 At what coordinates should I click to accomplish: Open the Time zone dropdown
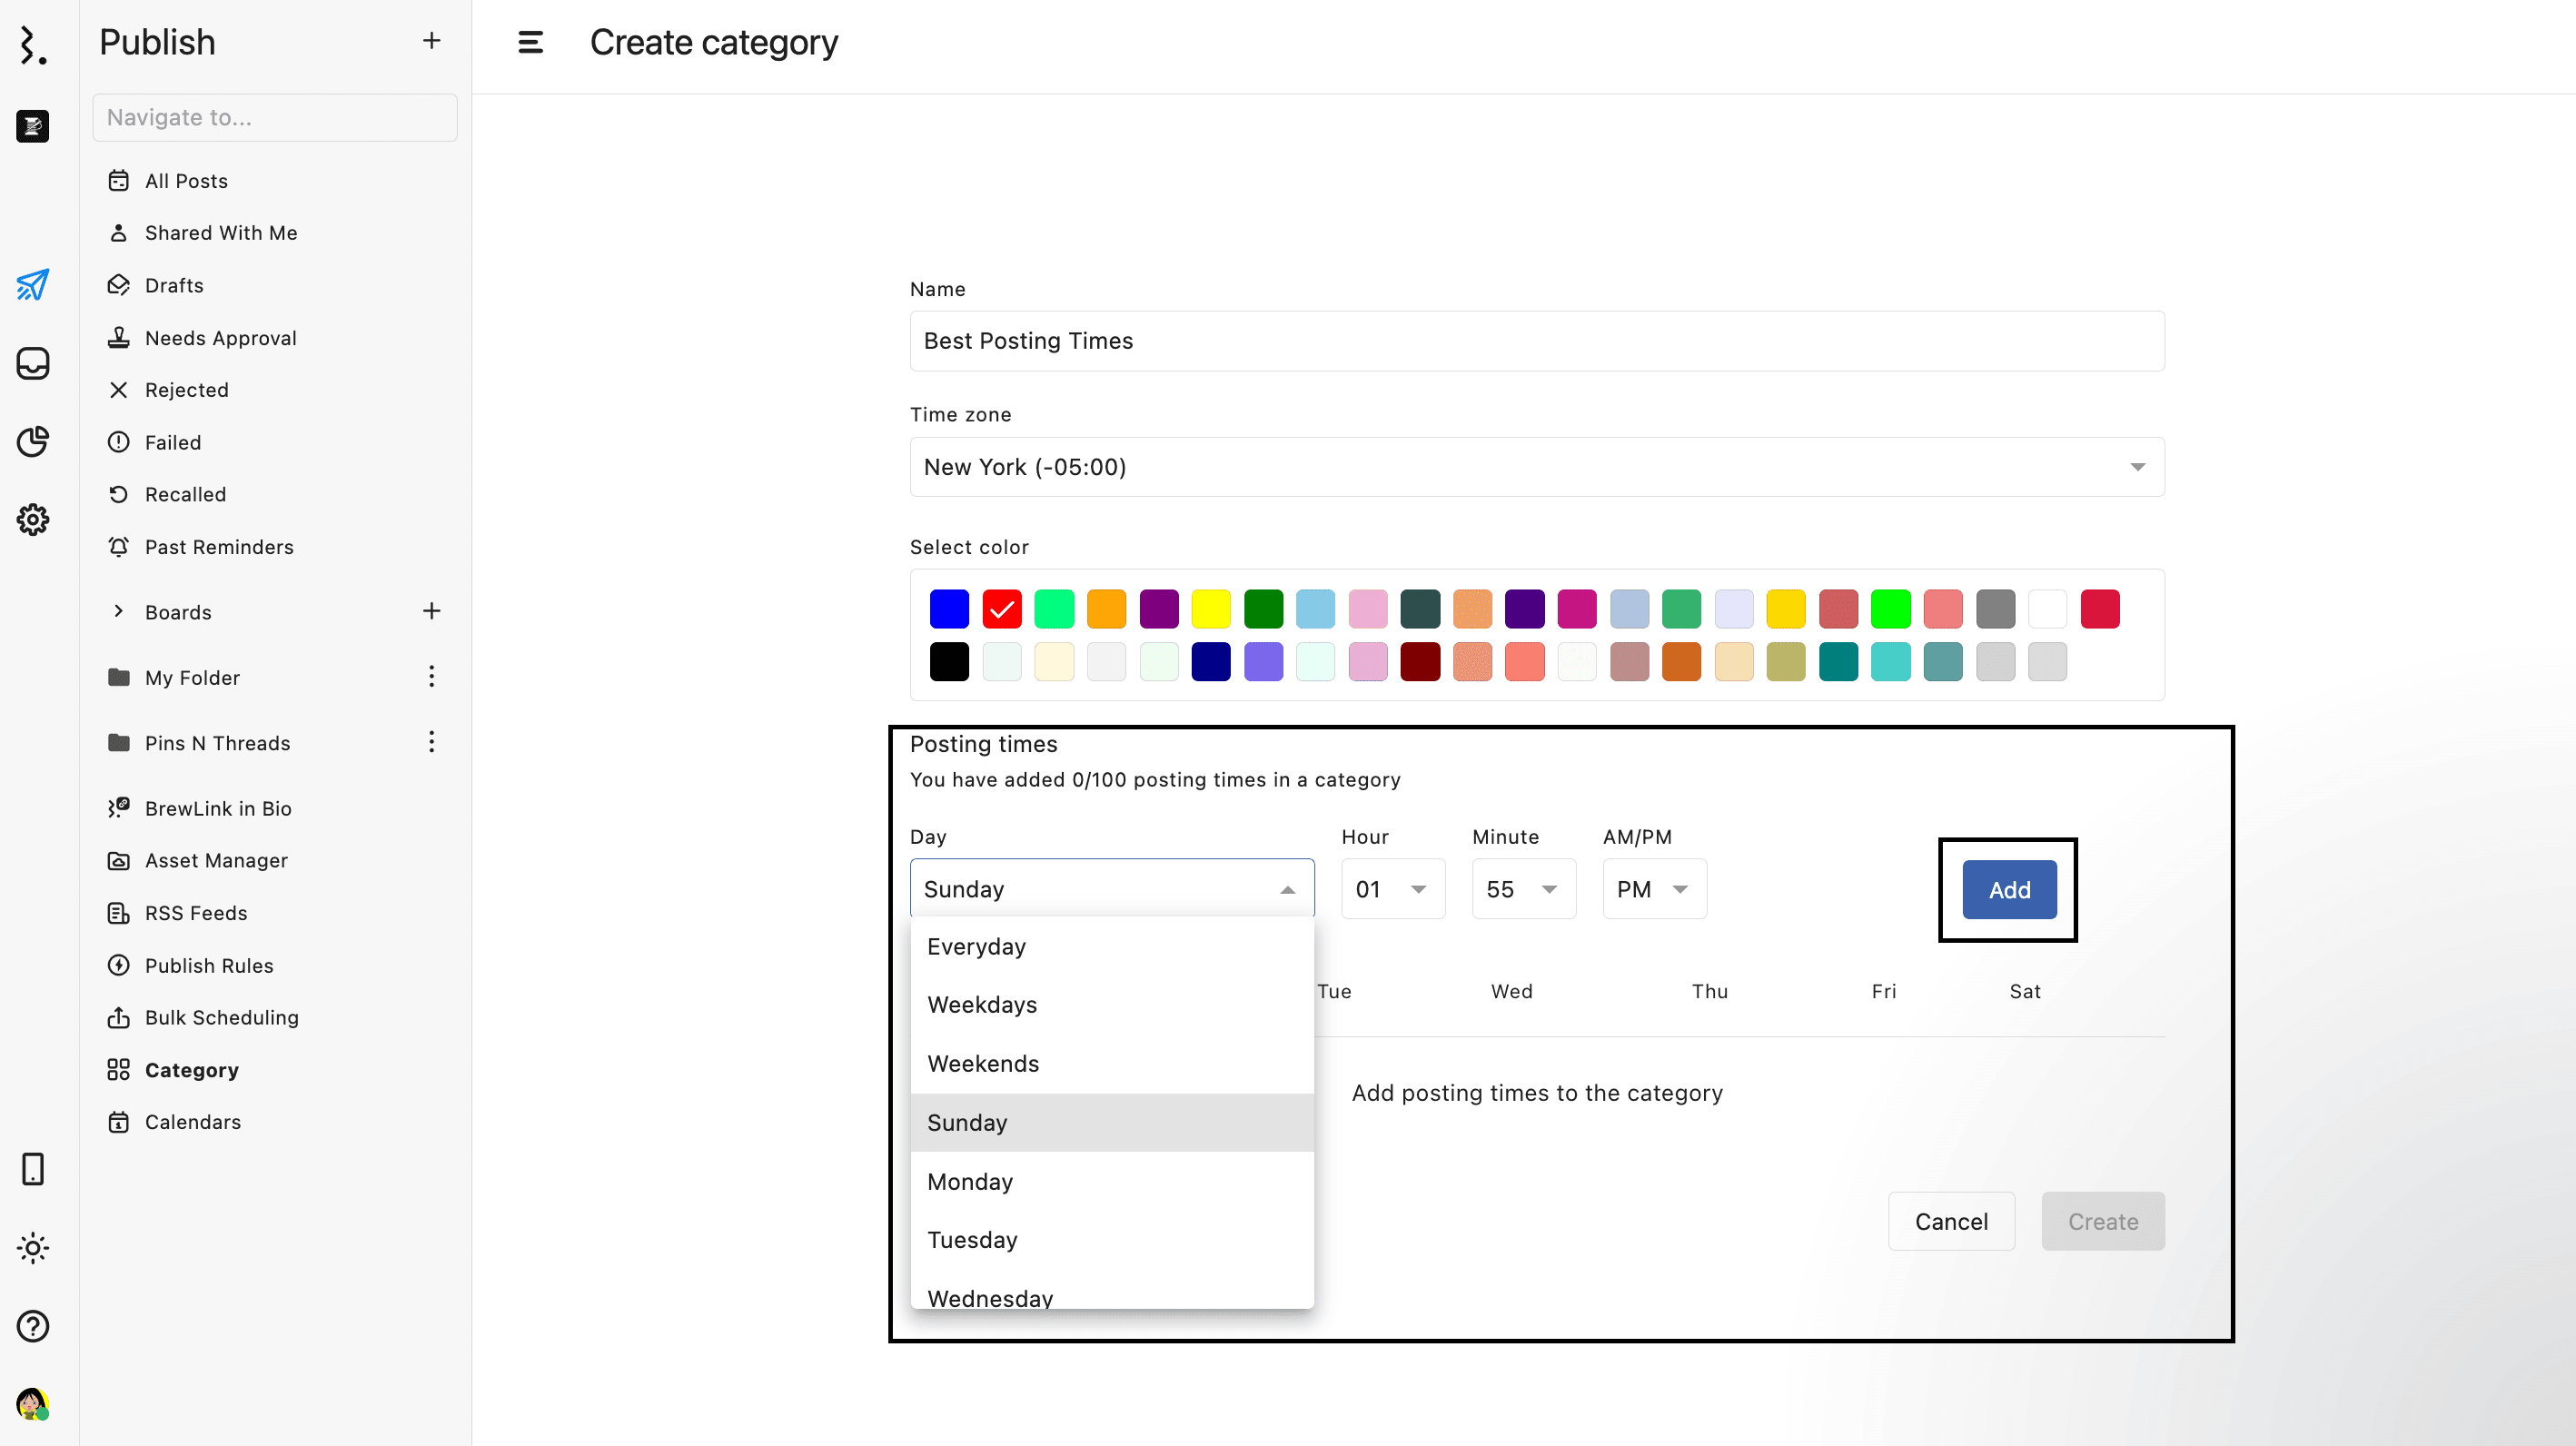click(x=1536, y=467)
